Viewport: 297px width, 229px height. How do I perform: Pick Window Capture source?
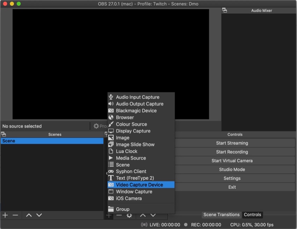[141, 192]
